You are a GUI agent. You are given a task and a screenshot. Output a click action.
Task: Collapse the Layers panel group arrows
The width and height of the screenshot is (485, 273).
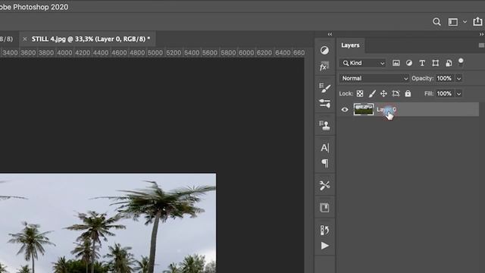coord(482,34)
